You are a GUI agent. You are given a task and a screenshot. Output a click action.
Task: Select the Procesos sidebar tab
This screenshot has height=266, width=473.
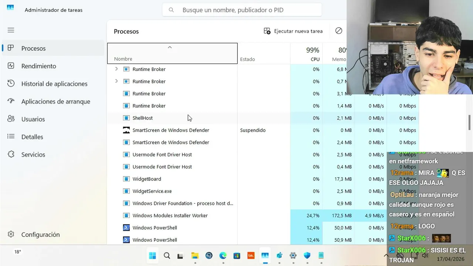[x=54, y=48]
